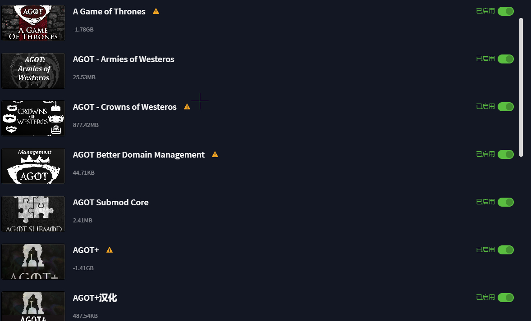The image size is (531, 321).
Task: Open the A Game of Thrones mod thumbnail
Action: click(x=33, y=23)
